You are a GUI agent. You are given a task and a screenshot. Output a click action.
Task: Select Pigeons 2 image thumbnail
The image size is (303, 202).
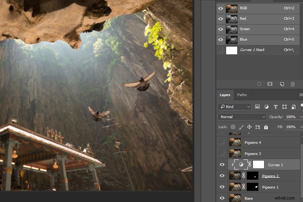point(235,176)
